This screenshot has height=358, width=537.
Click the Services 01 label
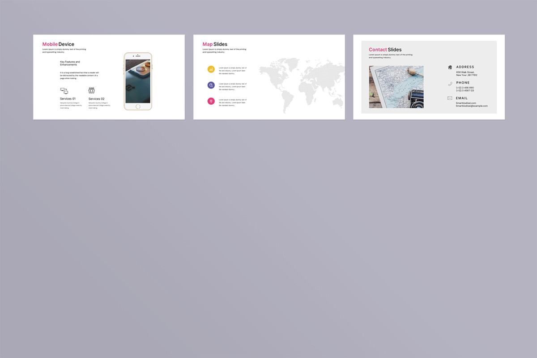tap(68, 98)
